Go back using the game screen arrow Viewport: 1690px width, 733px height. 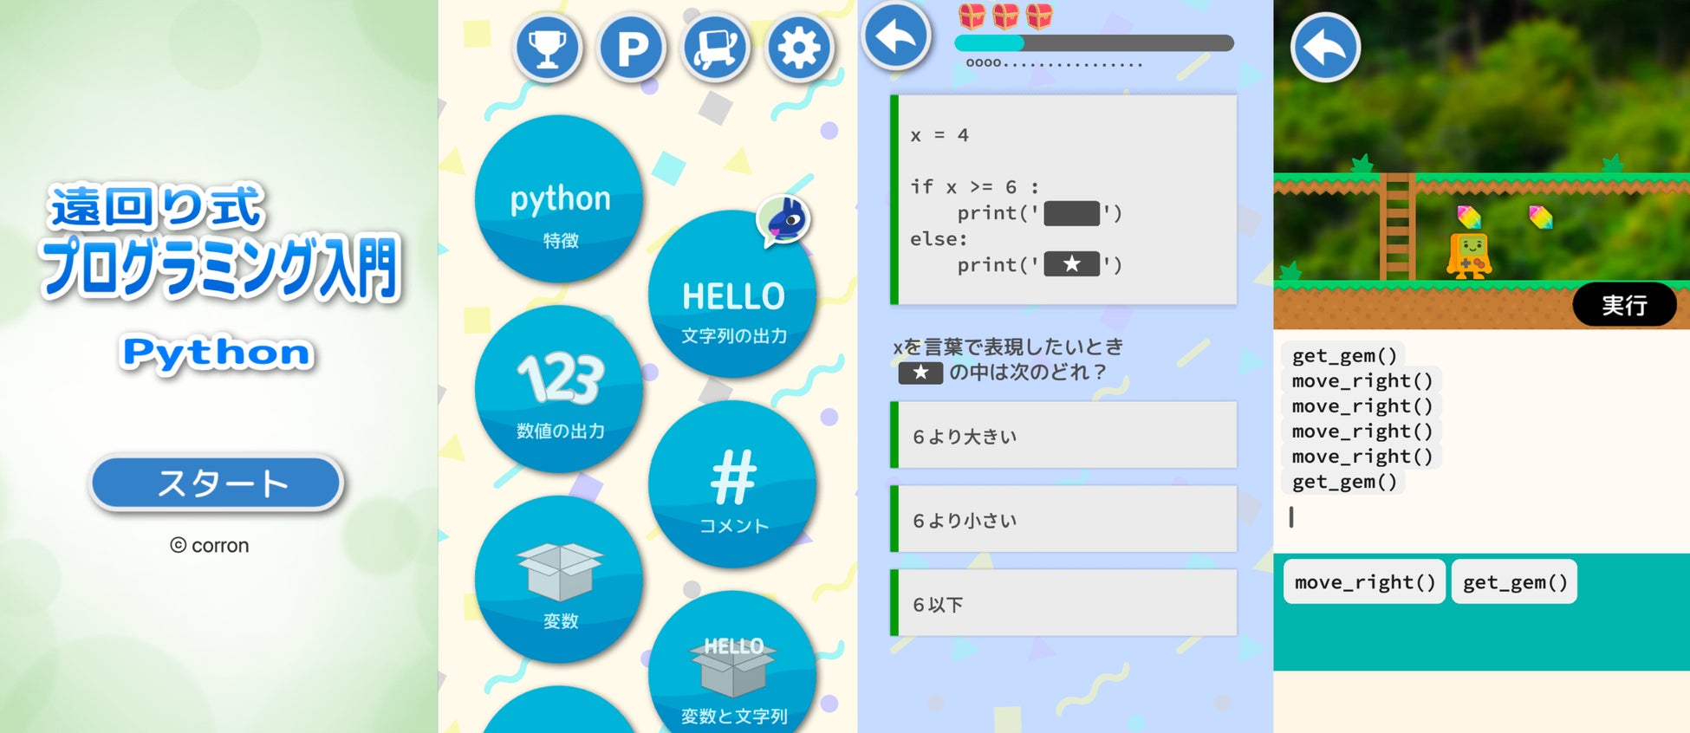pyautogui.click(x=1325, y=48)
